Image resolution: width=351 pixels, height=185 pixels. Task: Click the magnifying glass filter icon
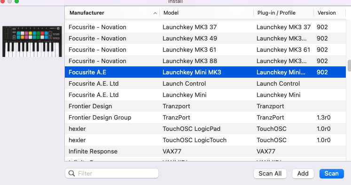coord(71,173)
